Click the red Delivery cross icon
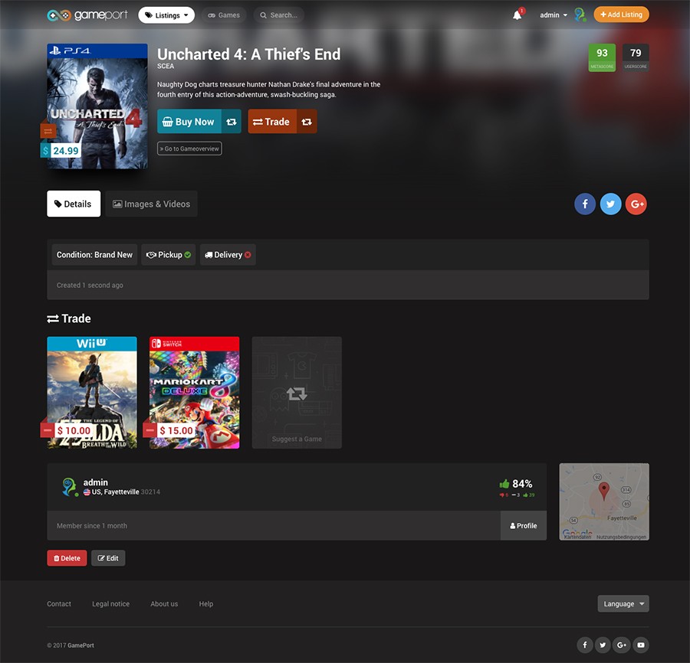Viewport: 690px width, 663px height. (248, 255)
